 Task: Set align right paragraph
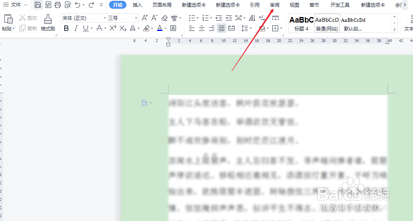(212, 28)
